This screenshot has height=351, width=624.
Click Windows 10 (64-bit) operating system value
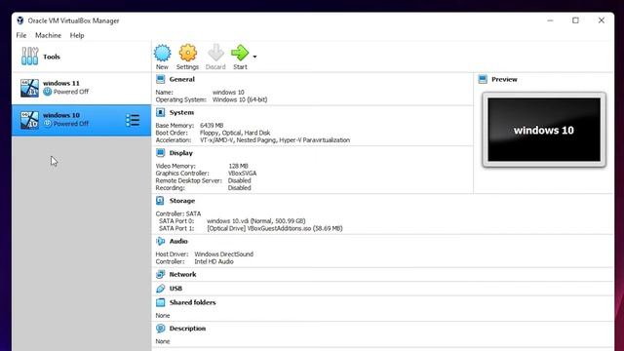click(240, 99)
